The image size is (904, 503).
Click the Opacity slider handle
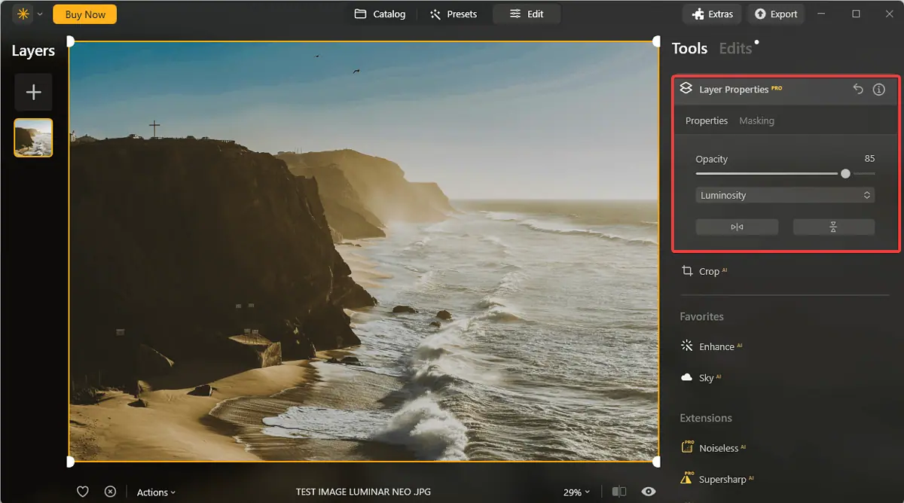click(x=845, y=173)
